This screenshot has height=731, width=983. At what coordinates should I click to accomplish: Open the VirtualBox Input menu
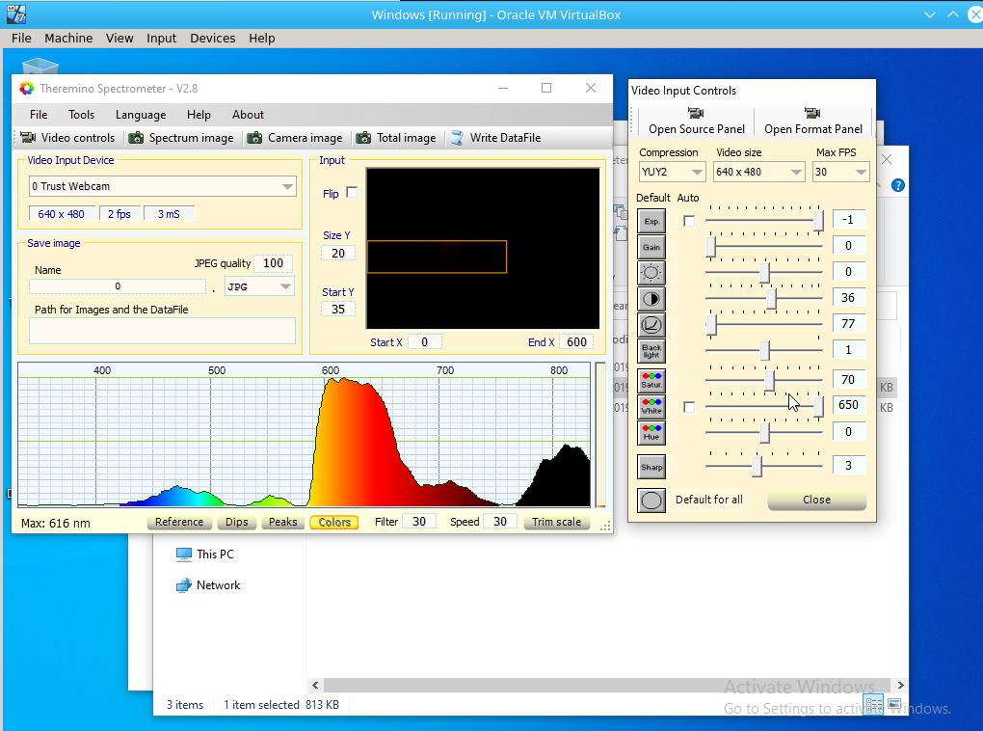click(161, 39)
